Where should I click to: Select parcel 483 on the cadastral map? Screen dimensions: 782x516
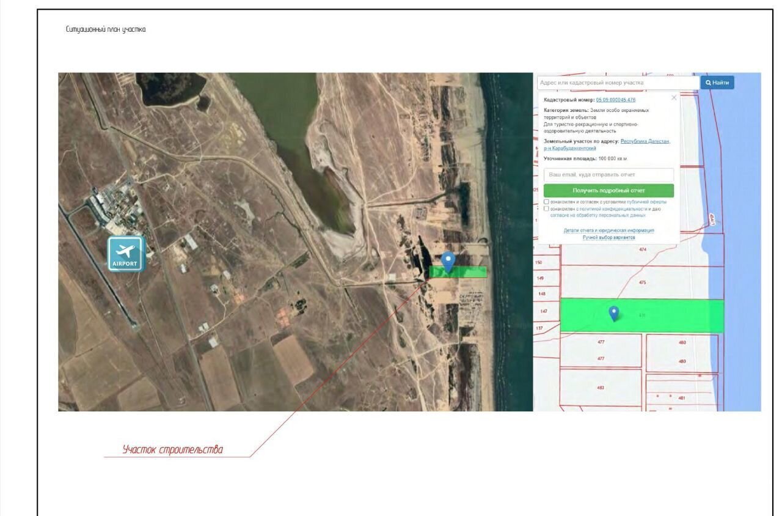(601, 388)
